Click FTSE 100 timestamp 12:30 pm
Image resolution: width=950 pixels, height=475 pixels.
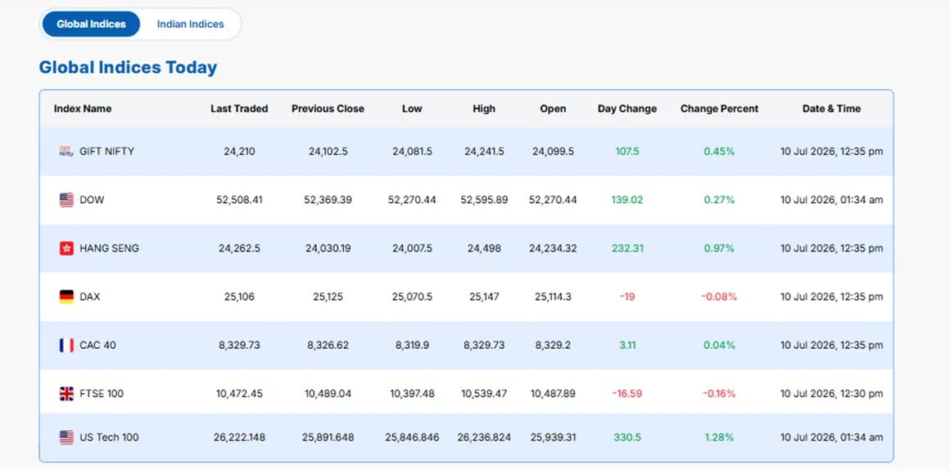click(x=831, y=394)
